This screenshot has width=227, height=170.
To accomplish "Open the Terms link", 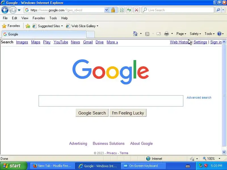I will point(124,153).
